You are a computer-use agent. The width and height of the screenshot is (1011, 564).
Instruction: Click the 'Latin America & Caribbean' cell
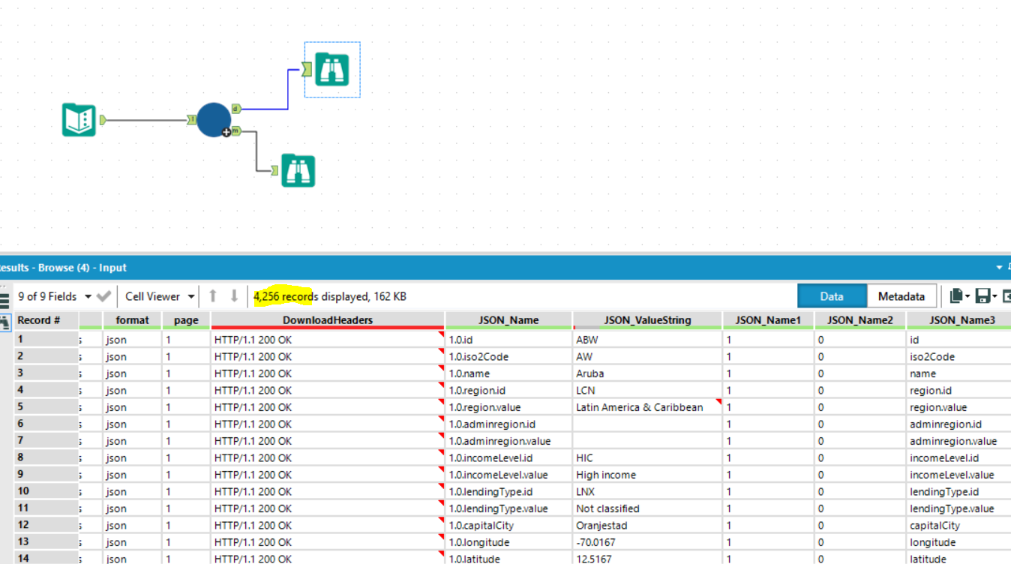pyautogui.click(x=647, y=407)
